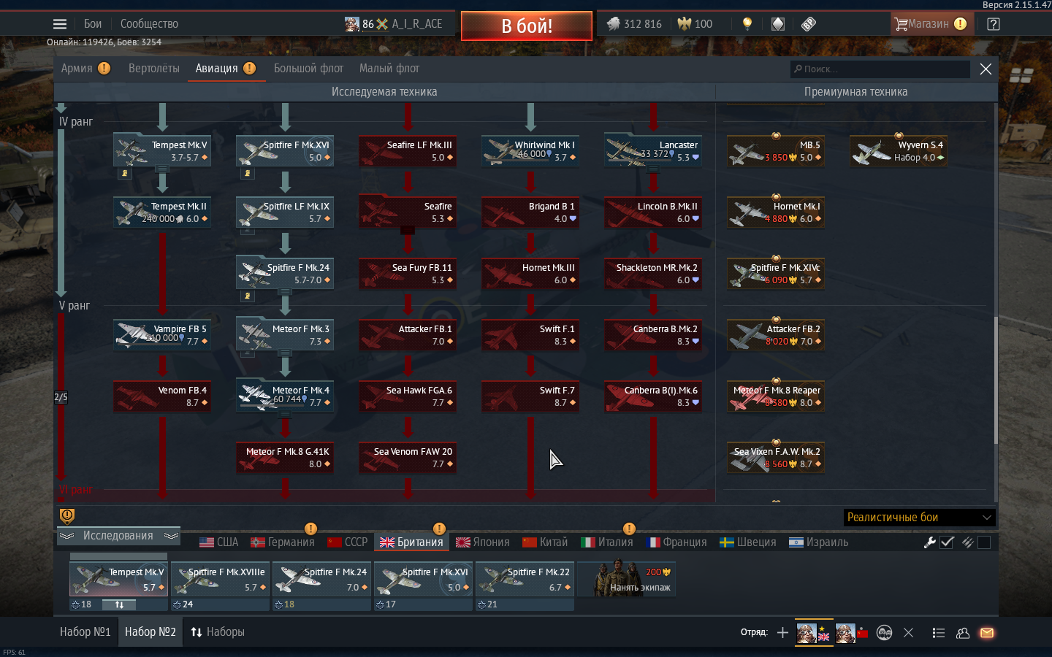Click the alert badge above Германия flag
Viewport: 1052px width, 657px height.
point(310,529)
